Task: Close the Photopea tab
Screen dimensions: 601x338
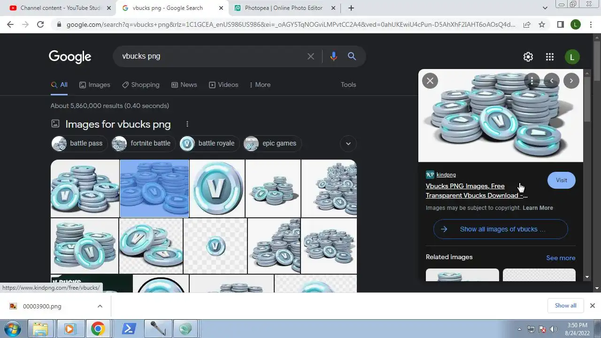Action: tap(333, 8)
